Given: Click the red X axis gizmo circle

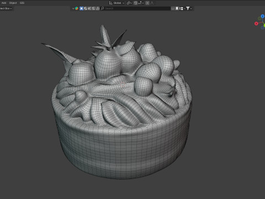Looking at the screenshot, I should click(256, 24).
